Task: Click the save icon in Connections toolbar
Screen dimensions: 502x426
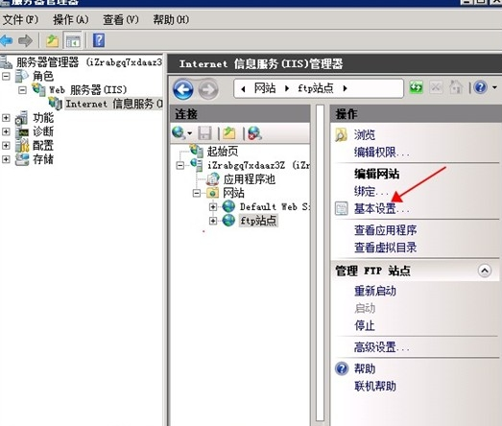Action: tap(204, 133)
